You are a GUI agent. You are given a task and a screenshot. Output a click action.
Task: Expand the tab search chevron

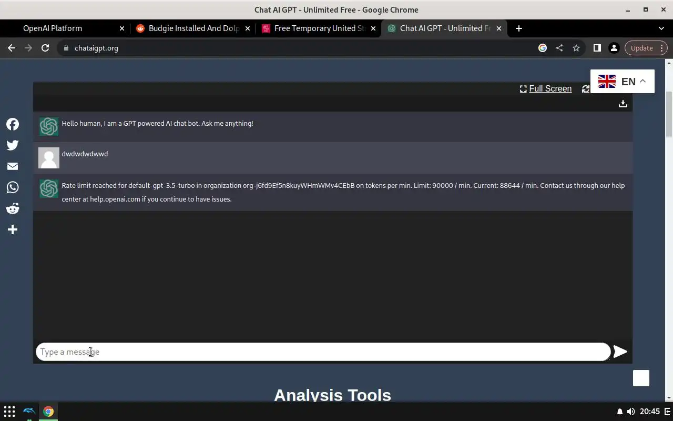661,28
